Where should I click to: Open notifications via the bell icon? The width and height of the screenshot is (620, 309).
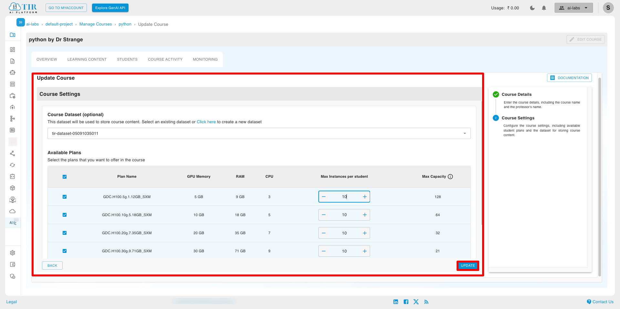click(x=544, y=8)
